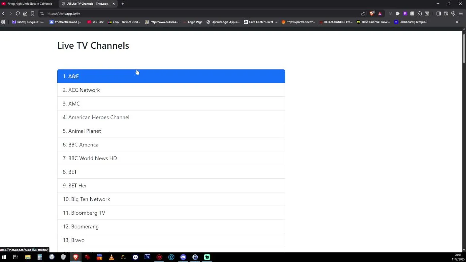Select the AMC channel
The height and width of the screenshot is (262, 466).
pyautogui.click(x=171, y=104)
